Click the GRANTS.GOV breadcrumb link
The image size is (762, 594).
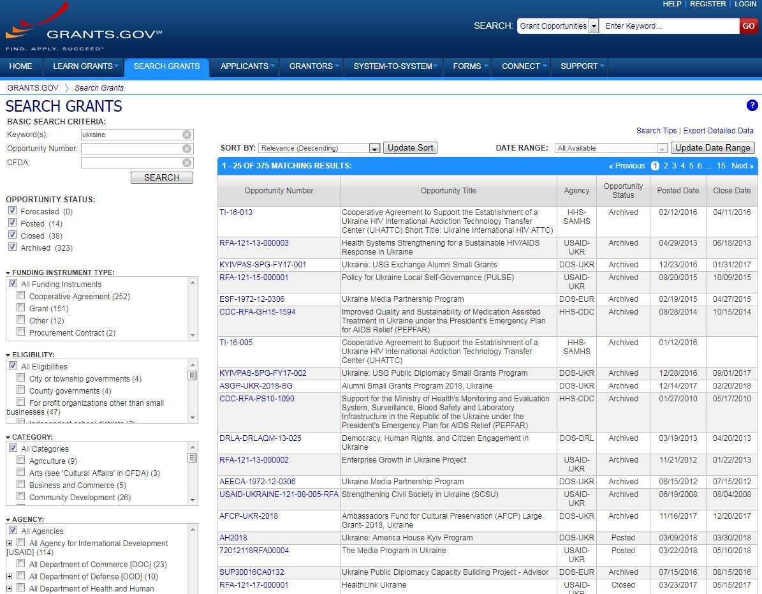(33, 88)
